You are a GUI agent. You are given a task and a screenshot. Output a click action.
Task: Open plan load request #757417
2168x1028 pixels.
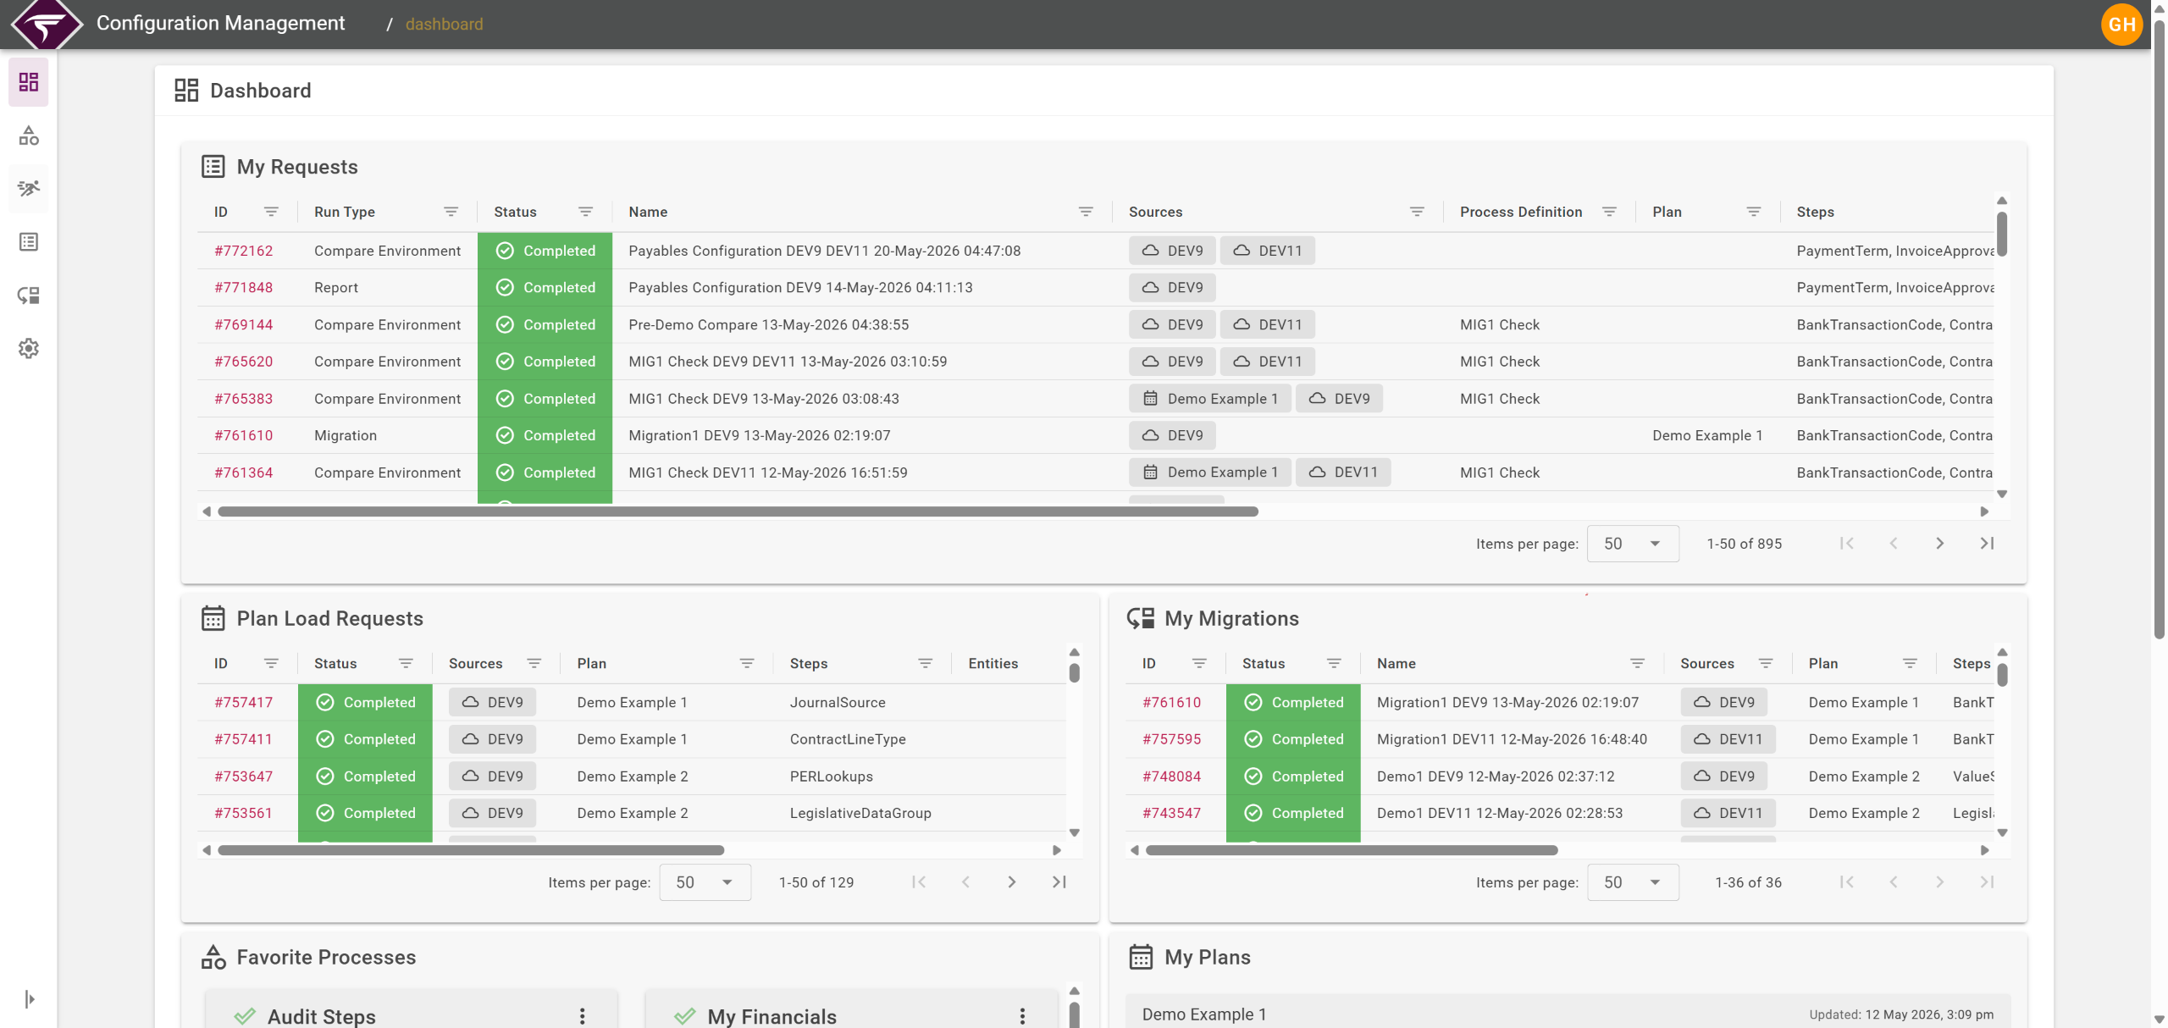(244, 702)
